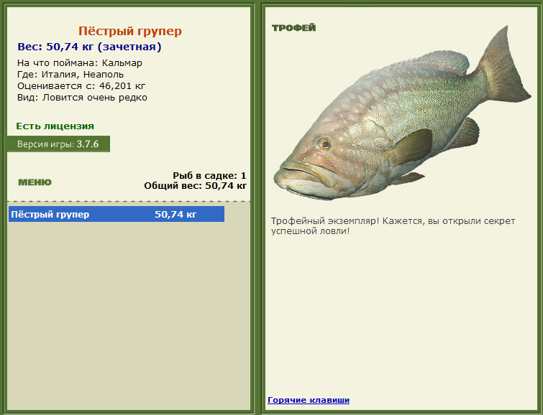The image size is (543, 415).
Task: Click the На что поймана: Кальмар line
Action: coord(80,63)
